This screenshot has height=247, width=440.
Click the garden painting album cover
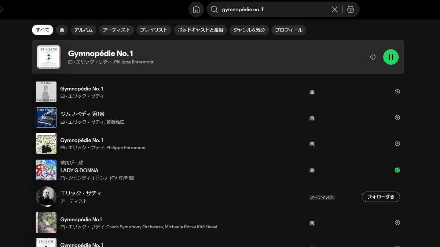(46, 222)
